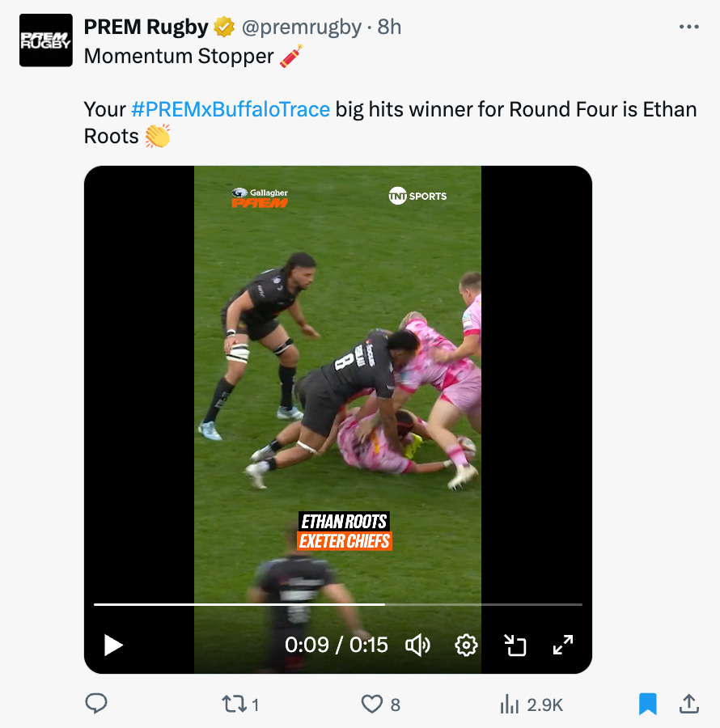The height and width of the screenshot is (728, 720).
Task: Open the three-dot more options menu
Action: pos(689,27)
